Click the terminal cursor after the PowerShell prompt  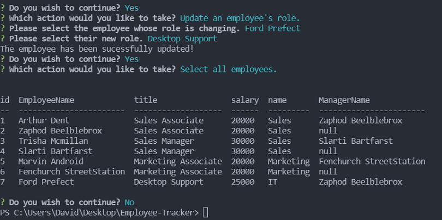tap(205, 212)
